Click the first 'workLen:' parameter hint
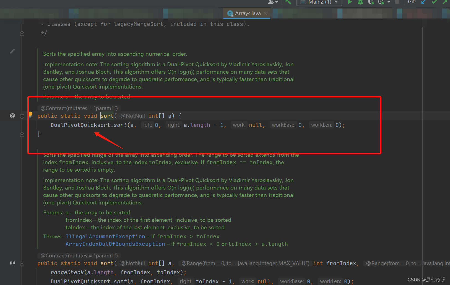450x285 pixels. (x=321, y=125)
